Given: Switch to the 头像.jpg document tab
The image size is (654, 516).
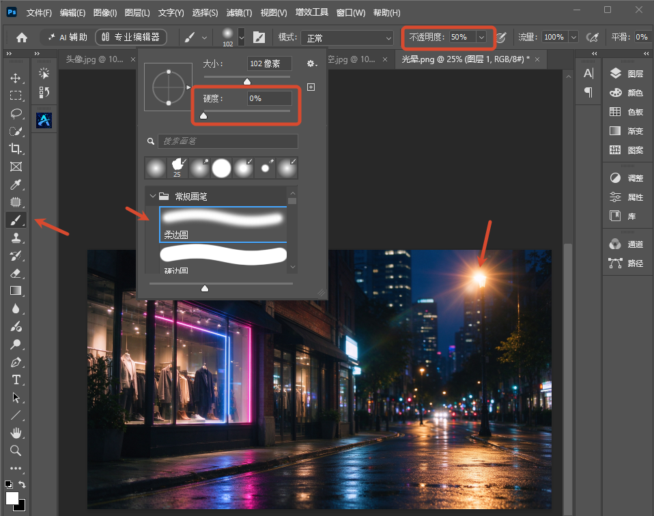Looking at the screenshot, I should [x=95, y=59].
